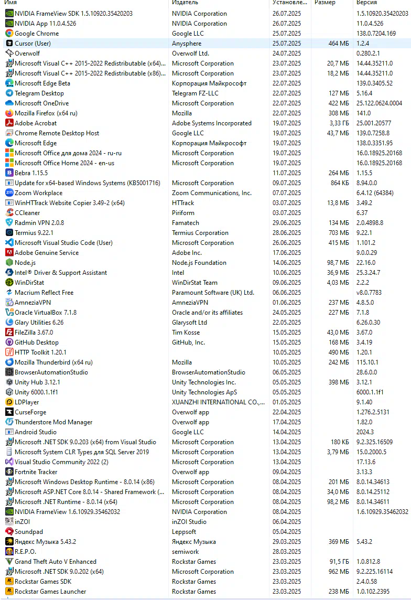Screen dimensions: 411x600
Task: Click the Visual Studio Community 2022 icon
Action: pos(9,462)
